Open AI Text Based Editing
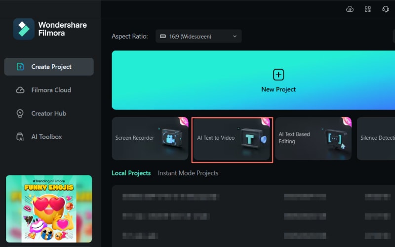 313,138
